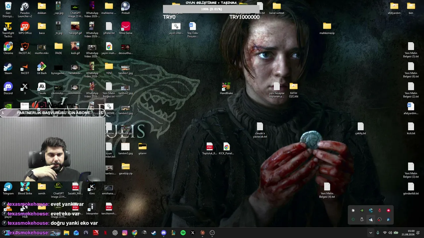Select the Interpreter desktop icon
This screenshot has height=238, width=424.
click(x=92, y=209)
